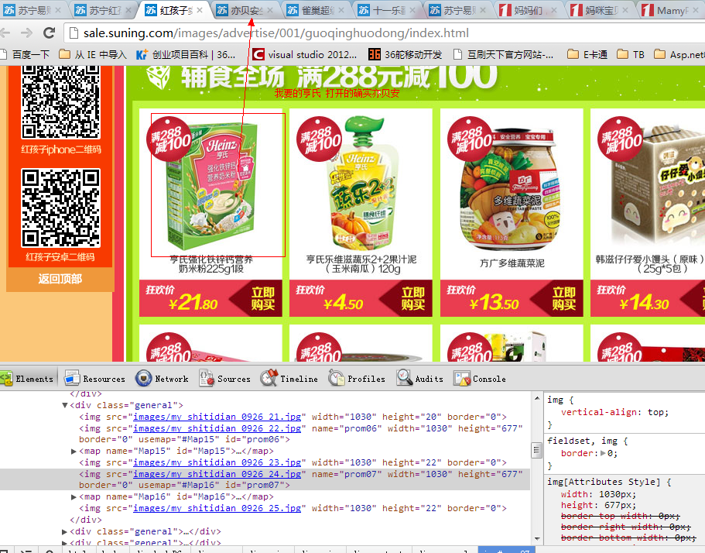Click the Profiles stopwatch icon
Image resolution: width=705 pixels, height=553 pixels.
pyautogui.click(x=337, y=378)
